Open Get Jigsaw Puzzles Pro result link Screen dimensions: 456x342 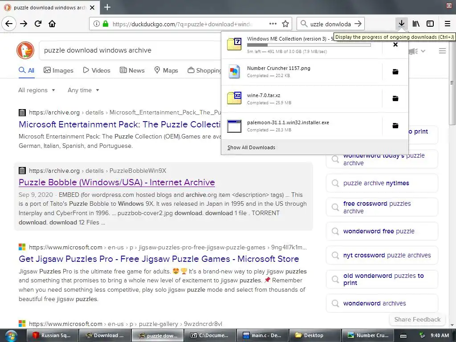click(x=159, y=259)
